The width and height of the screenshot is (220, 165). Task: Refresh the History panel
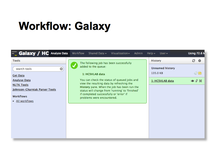point(194,61)
